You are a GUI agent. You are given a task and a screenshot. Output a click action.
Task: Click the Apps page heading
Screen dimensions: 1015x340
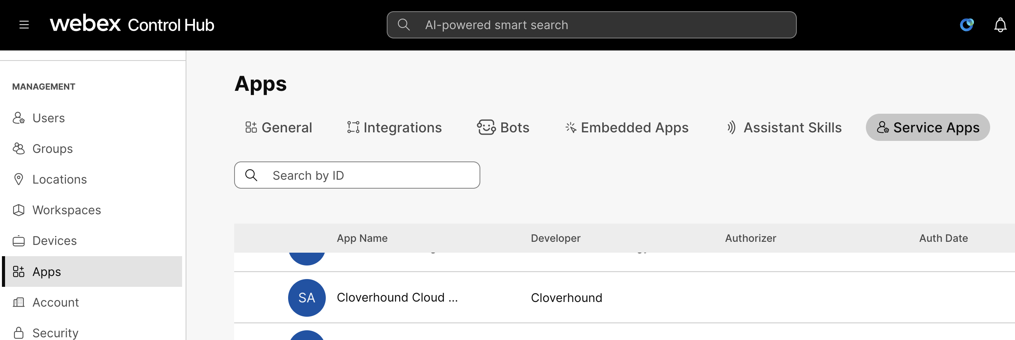pos(261,84)
